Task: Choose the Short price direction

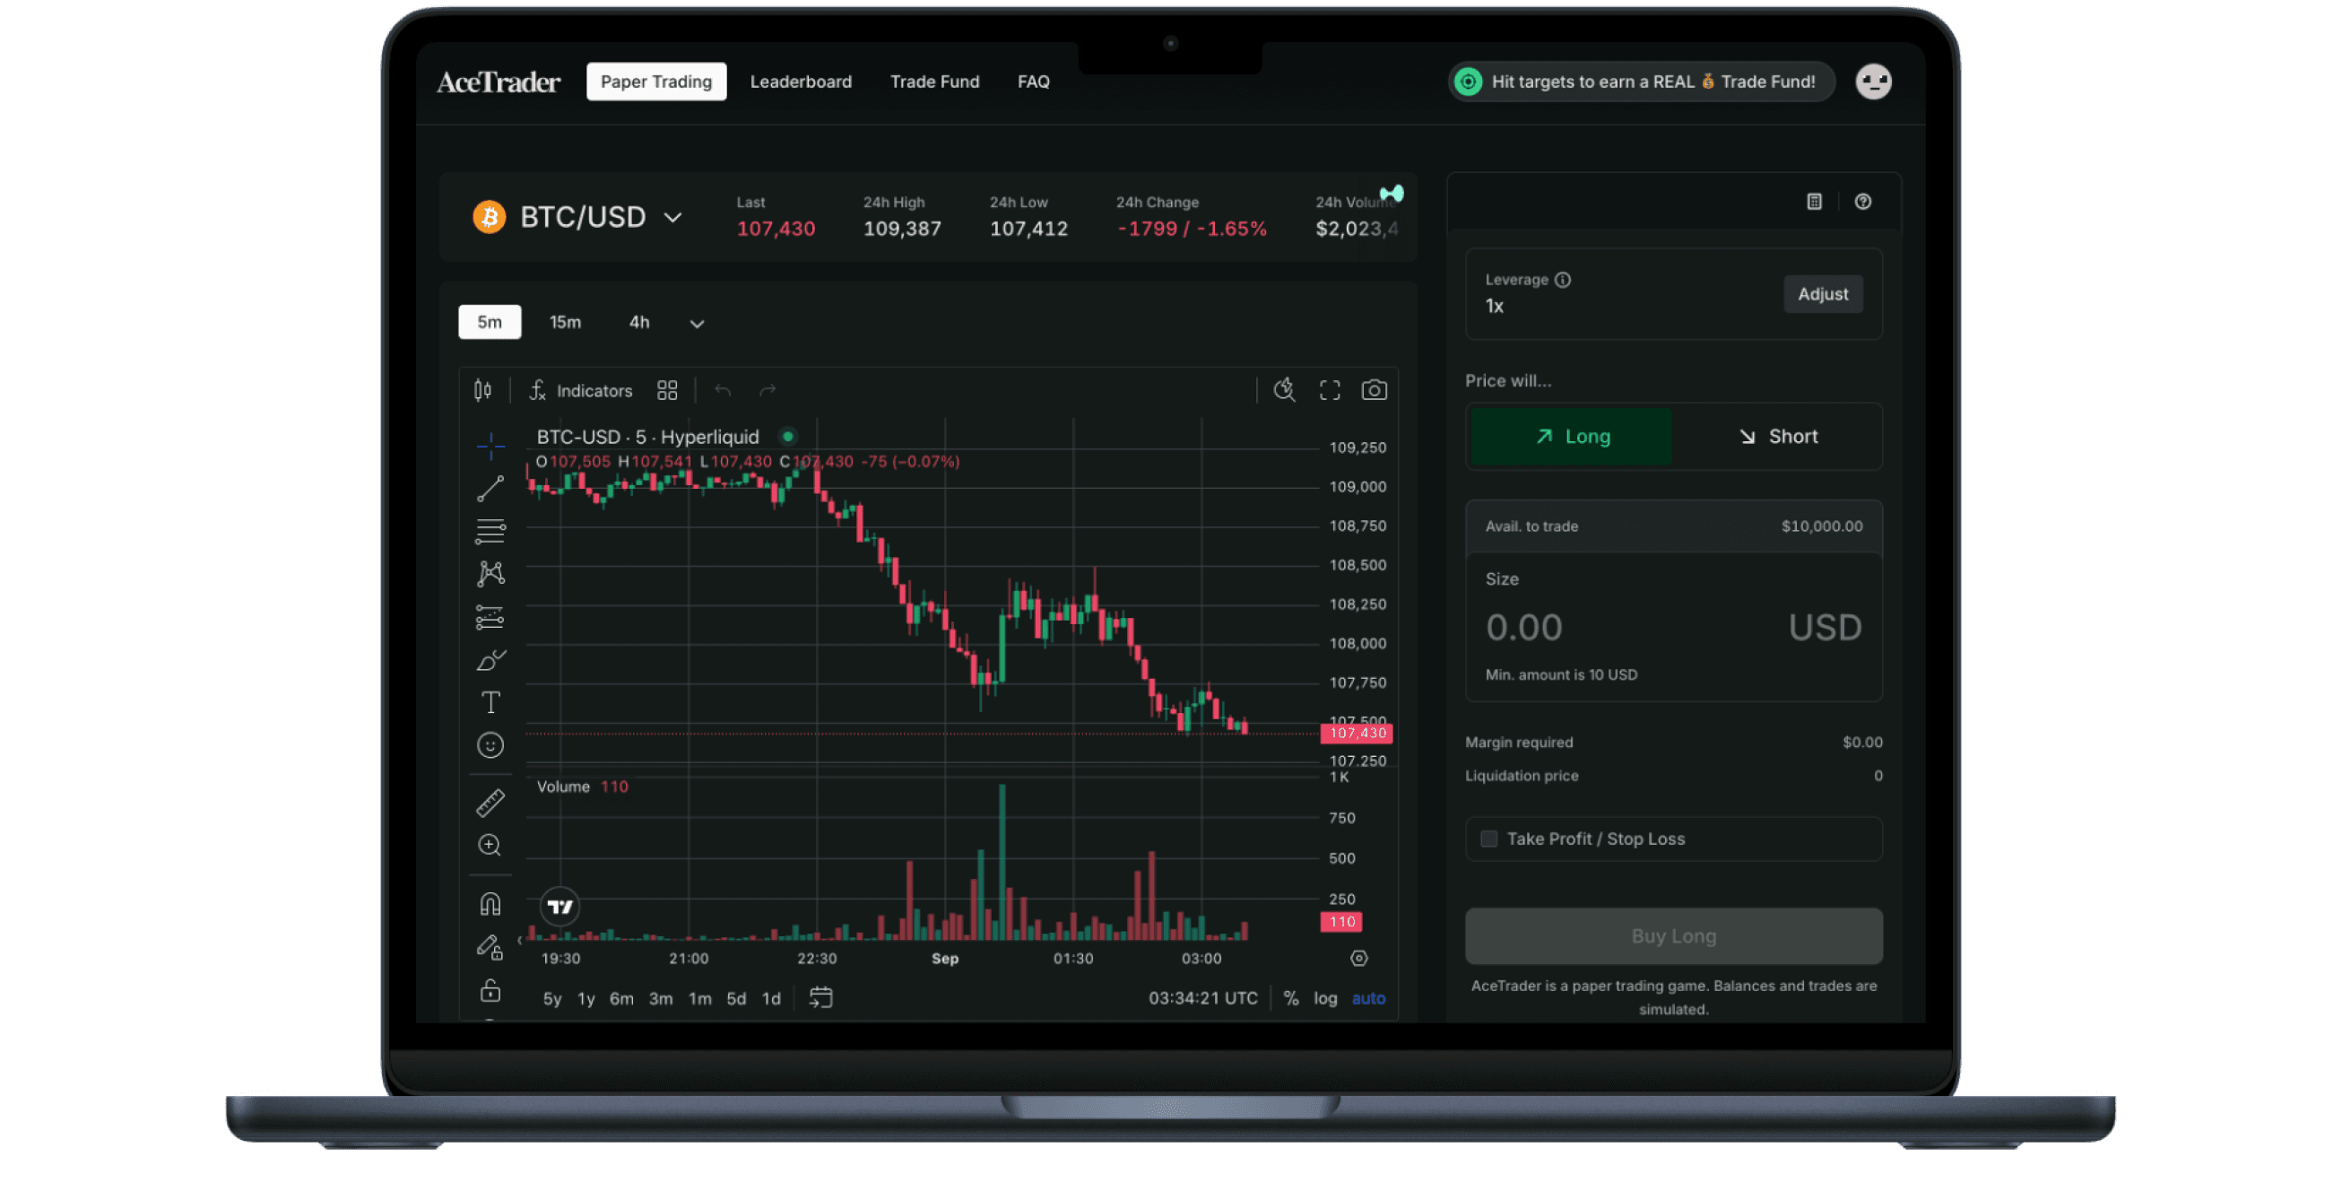Action: coord(1777,437)
